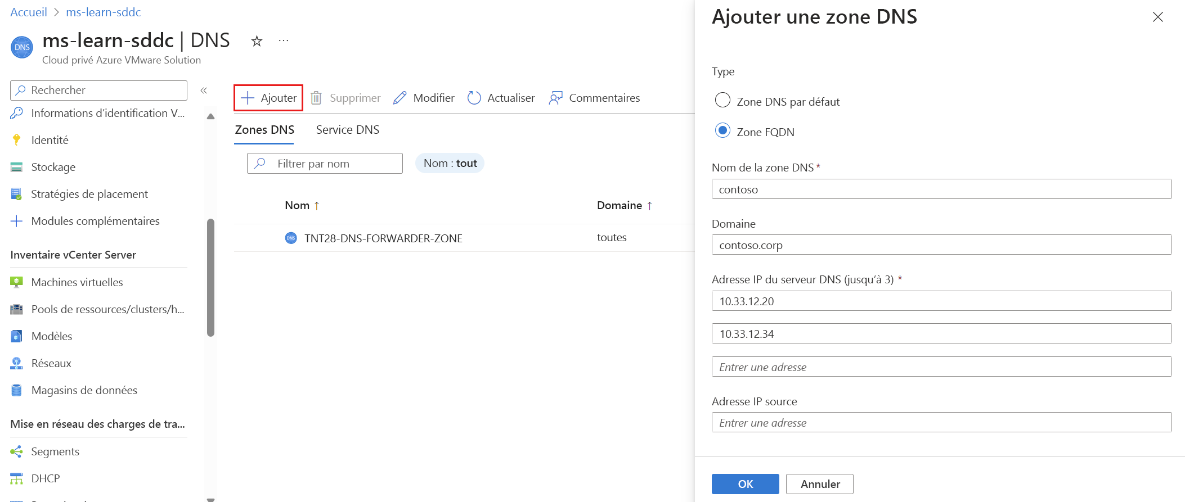
Task: Sort by Domaine column arrow
Action: (650, 206)
